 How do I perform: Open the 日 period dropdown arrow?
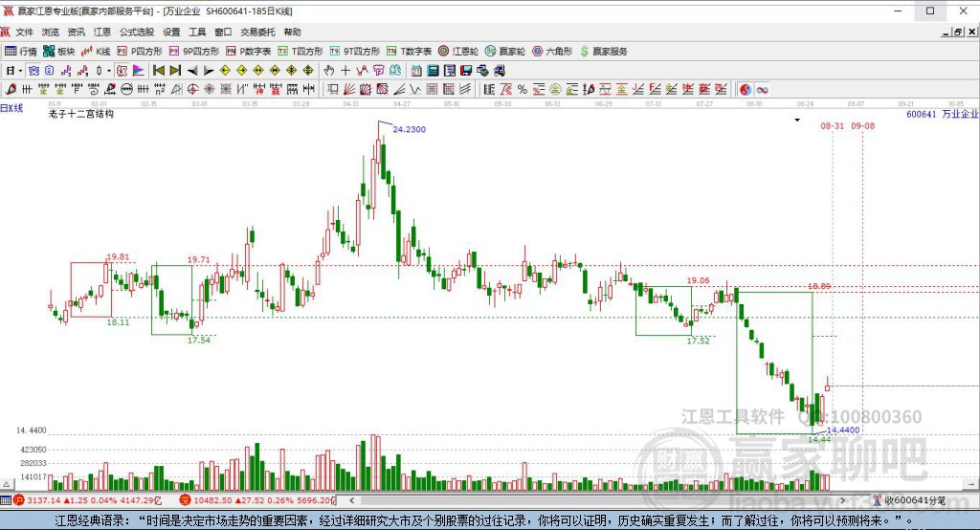point(21,71)
